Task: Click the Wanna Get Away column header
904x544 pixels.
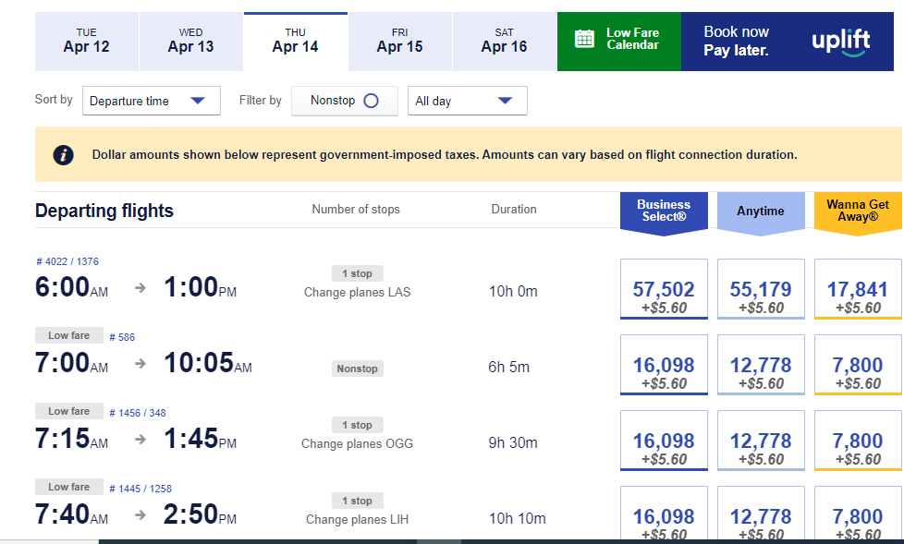Action: 858,212
